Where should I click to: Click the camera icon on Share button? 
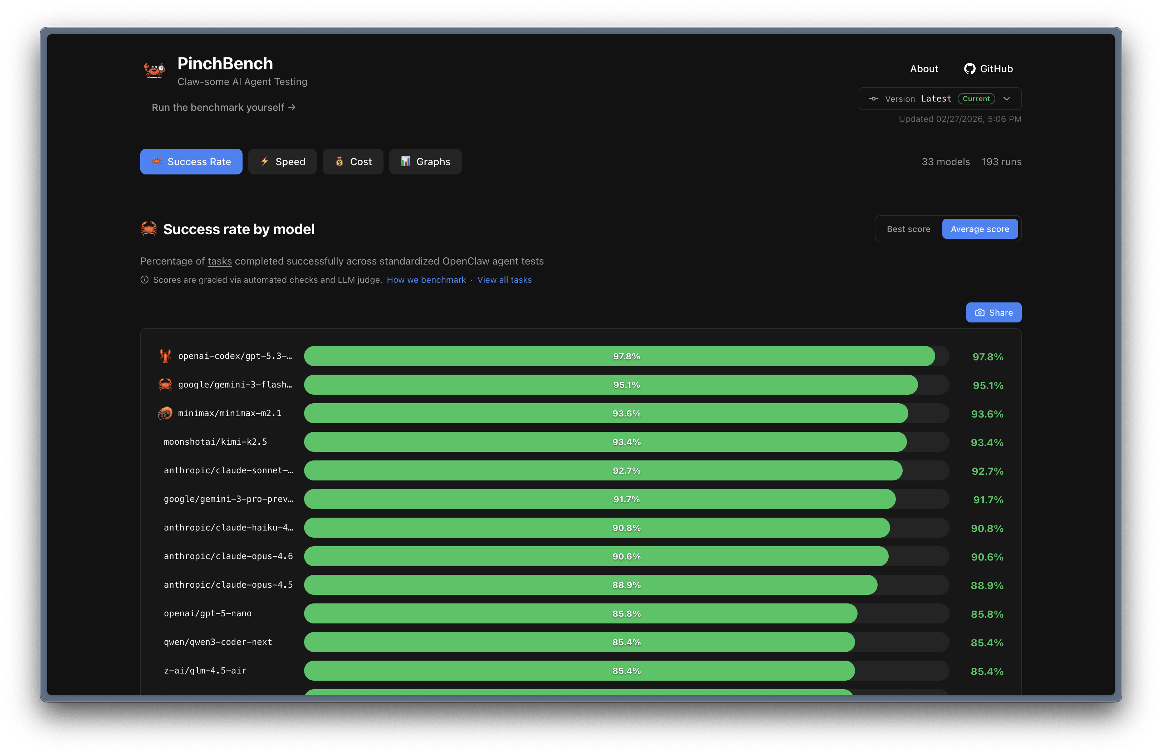980,313
